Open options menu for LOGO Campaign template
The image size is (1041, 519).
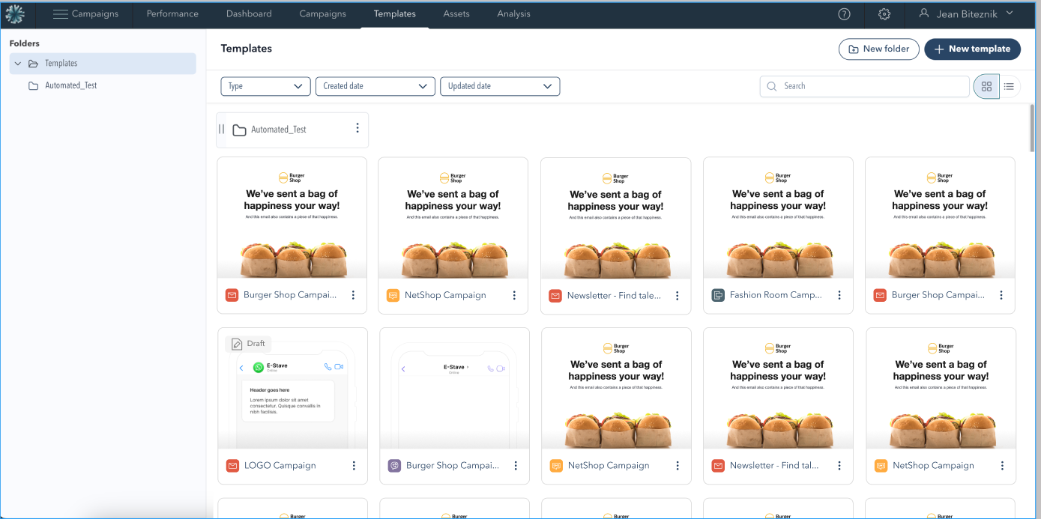pos(354,466)
